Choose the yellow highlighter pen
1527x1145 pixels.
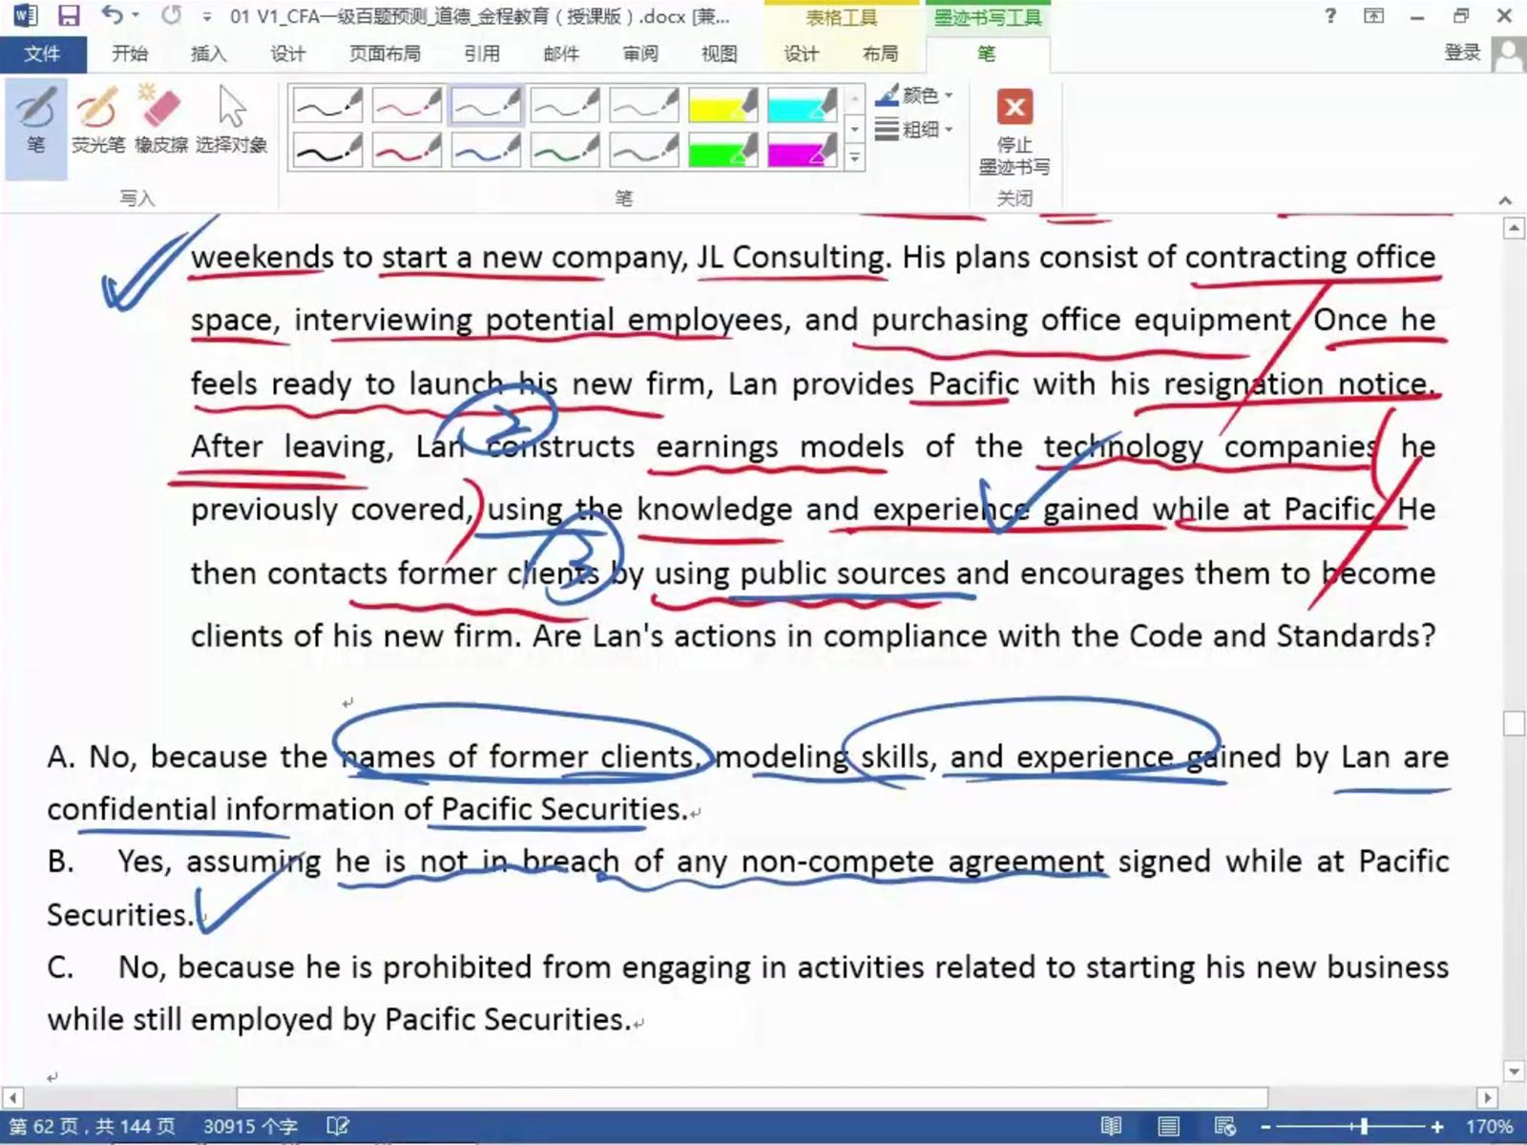click(x=723, y=105)
